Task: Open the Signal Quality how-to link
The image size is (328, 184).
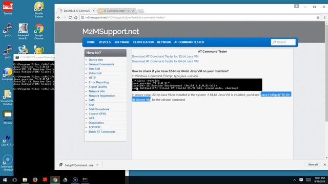Action: click(x=98, y=87)
